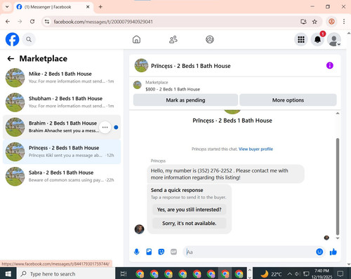Reload the page

[32, 22]
